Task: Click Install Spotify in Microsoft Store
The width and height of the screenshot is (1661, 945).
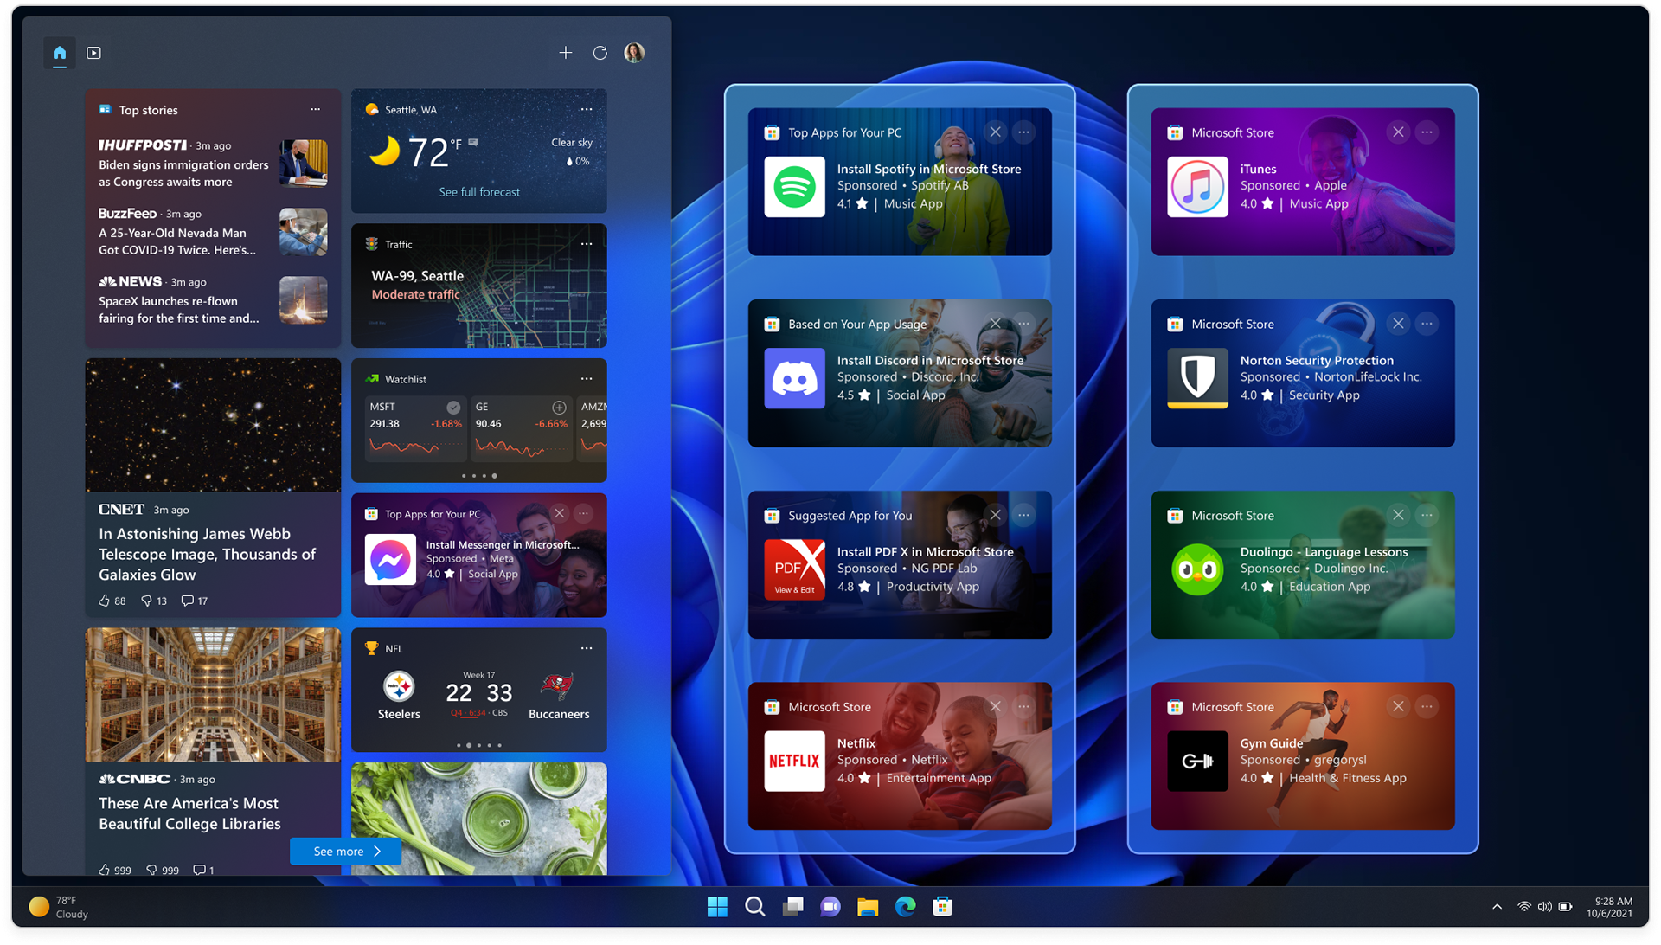Action: [929, 169]
